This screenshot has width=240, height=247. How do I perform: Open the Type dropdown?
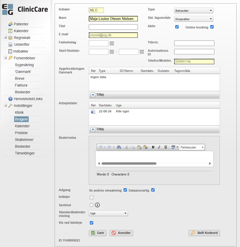coord(194,11)
